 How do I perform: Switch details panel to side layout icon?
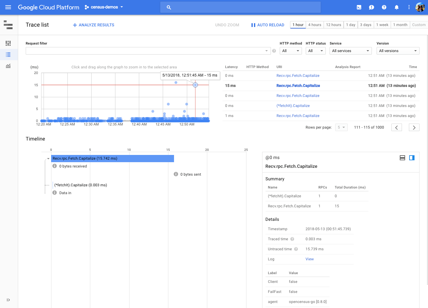[412, 158]
